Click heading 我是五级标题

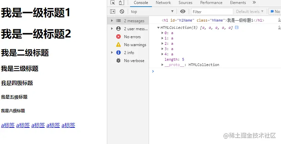coord(14,97)
